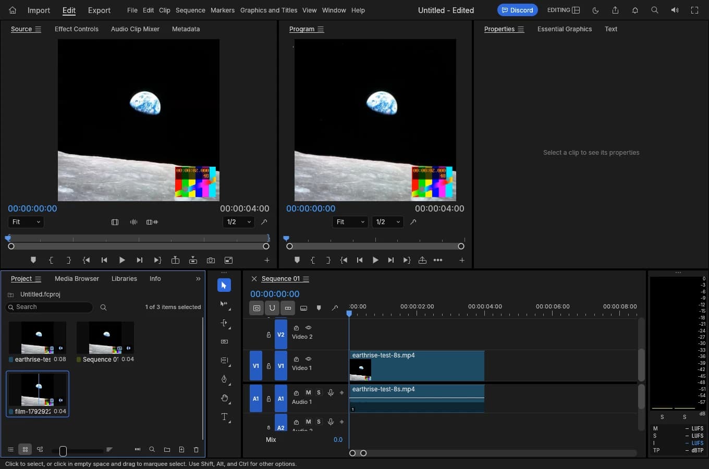This screenshot has width=709, height=469.
Task: Hide Video 2 track with eye
Action: tap(308, 328)
